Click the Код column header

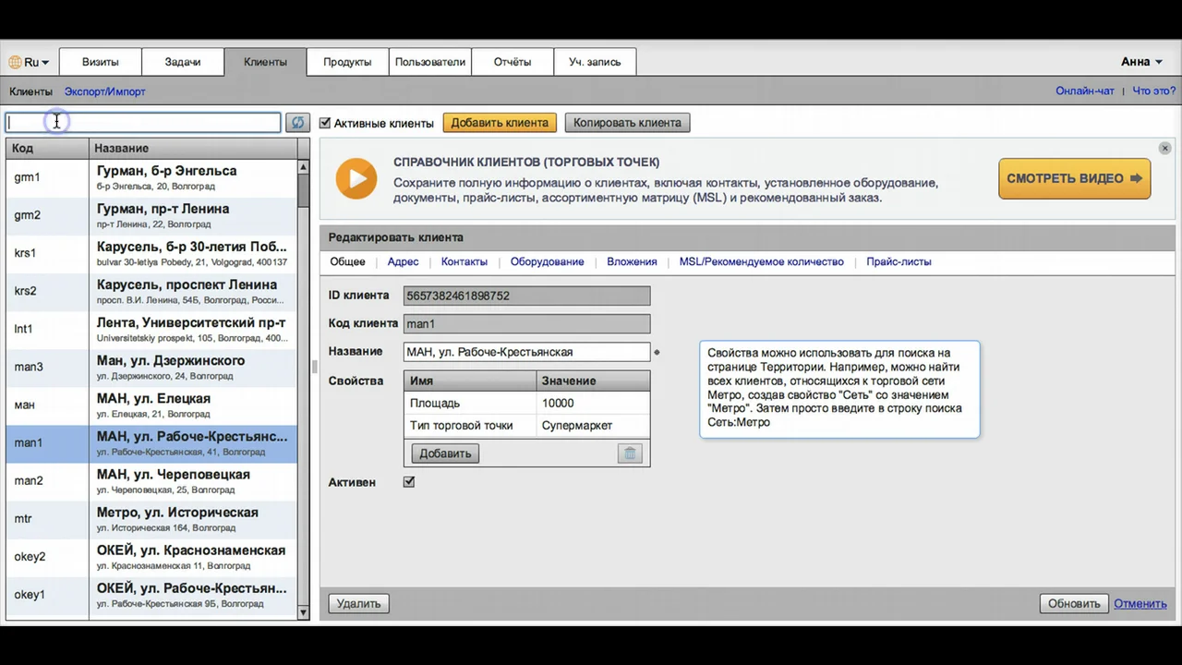coord(47,148)
